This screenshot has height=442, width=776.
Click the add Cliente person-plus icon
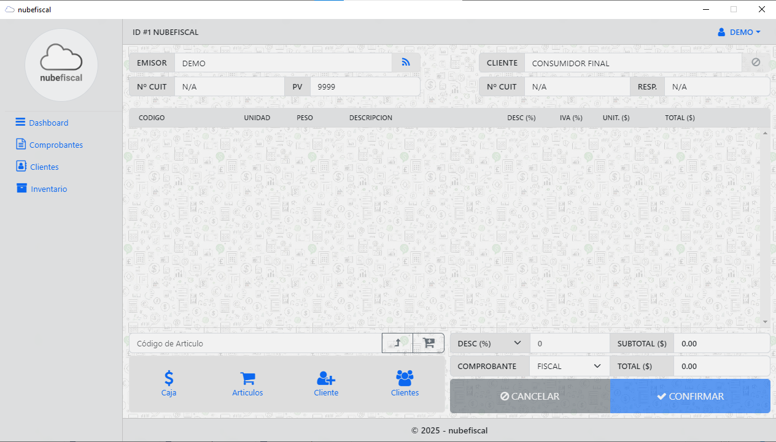coord(326,384)
